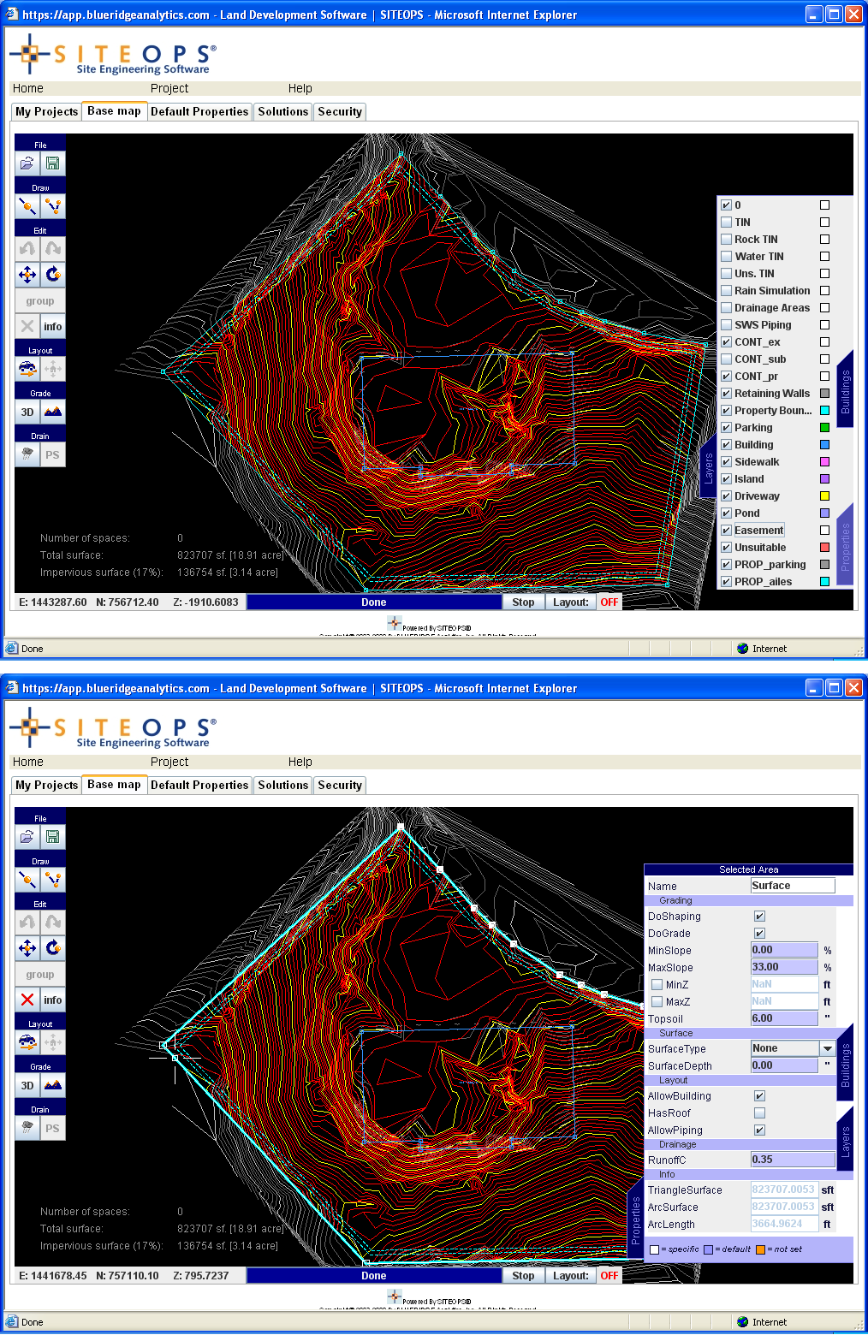The height and width of the screenshot is (1335, 868).
Task: Enable the MinZ checkbox
Action: 657,985
